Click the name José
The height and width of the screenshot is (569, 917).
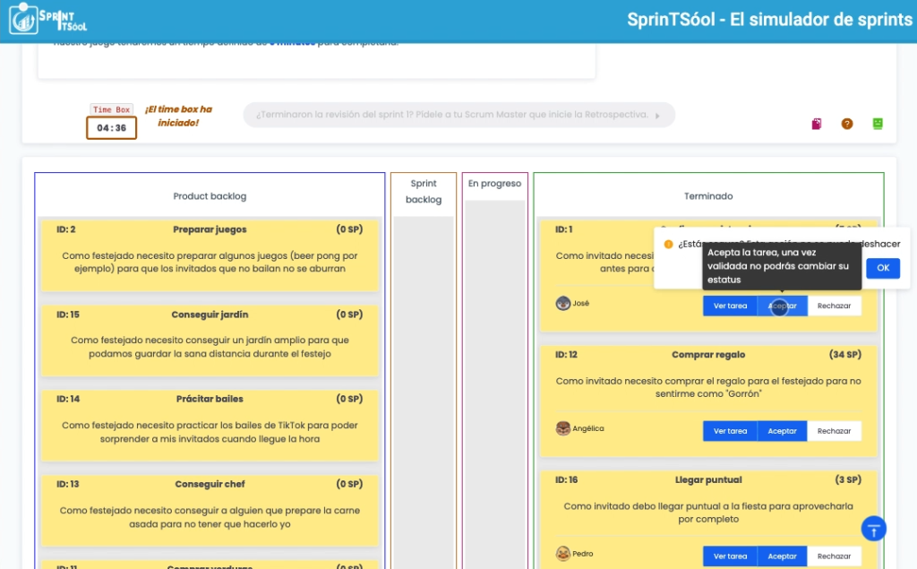coord(580,303)
